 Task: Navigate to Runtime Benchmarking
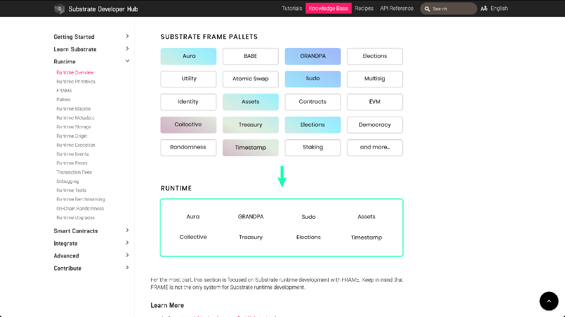(x=81, y=199)
